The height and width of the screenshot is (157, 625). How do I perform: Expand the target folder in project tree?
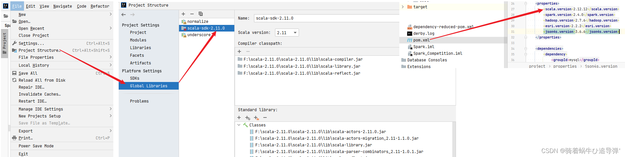tap(403, 7)
